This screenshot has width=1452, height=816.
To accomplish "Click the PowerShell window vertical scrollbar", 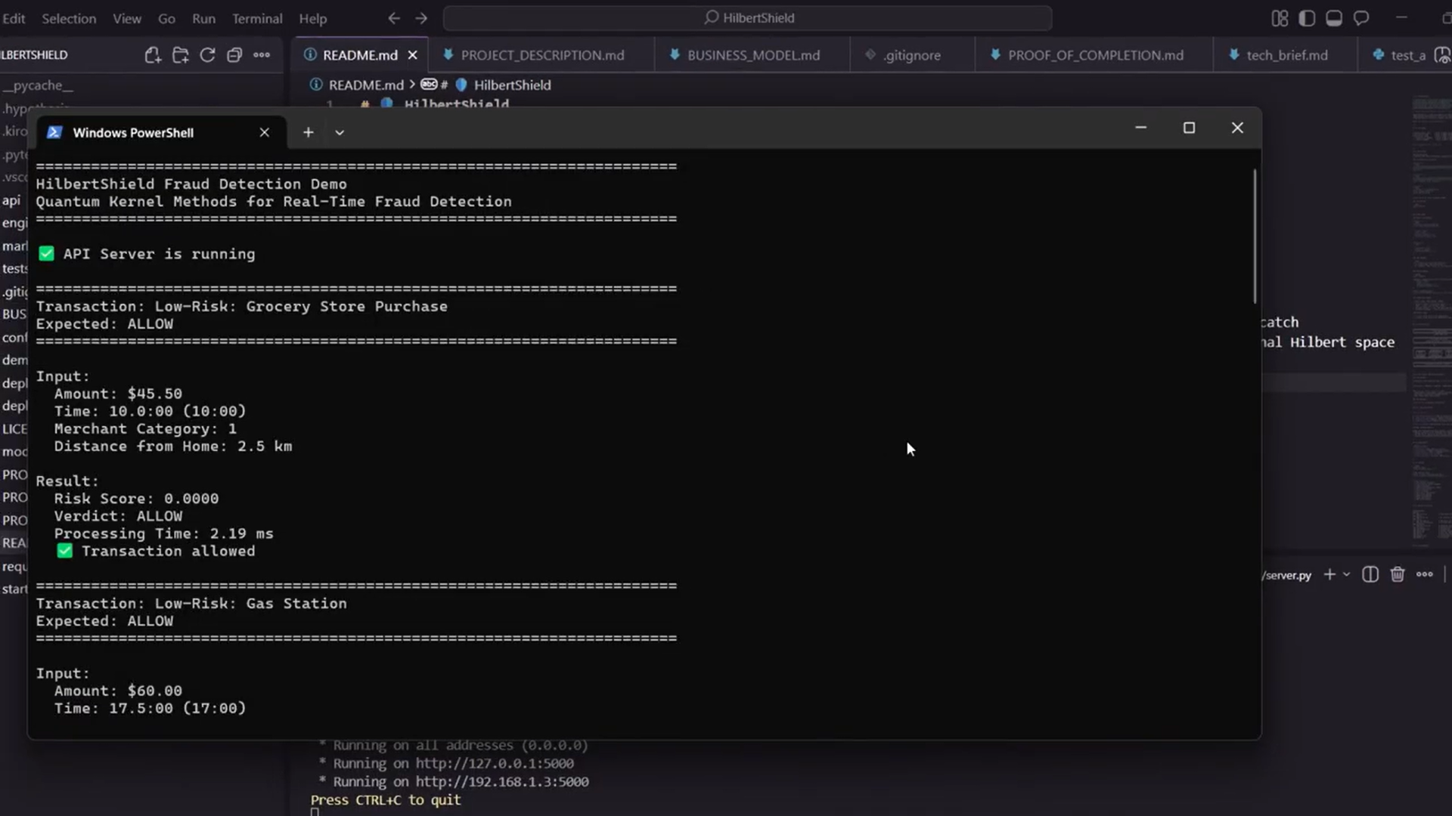I will tap(1254, 236).
